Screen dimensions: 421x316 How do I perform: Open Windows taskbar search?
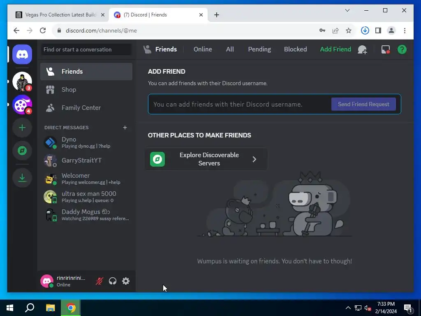(30, 308)
